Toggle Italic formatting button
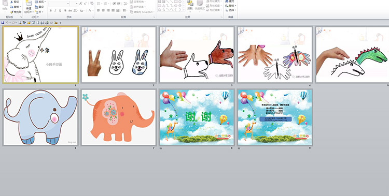The image size is (389, 196). pyautogui.click(x=55, y=10)
